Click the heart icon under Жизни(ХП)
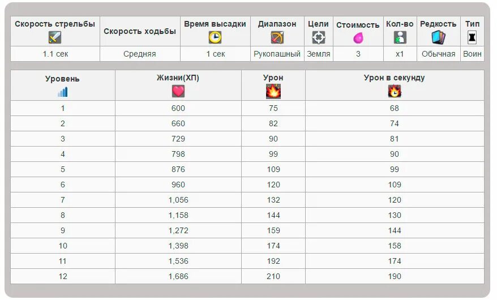This screenshot has width=497, height=300. click(x=178, y=91)
